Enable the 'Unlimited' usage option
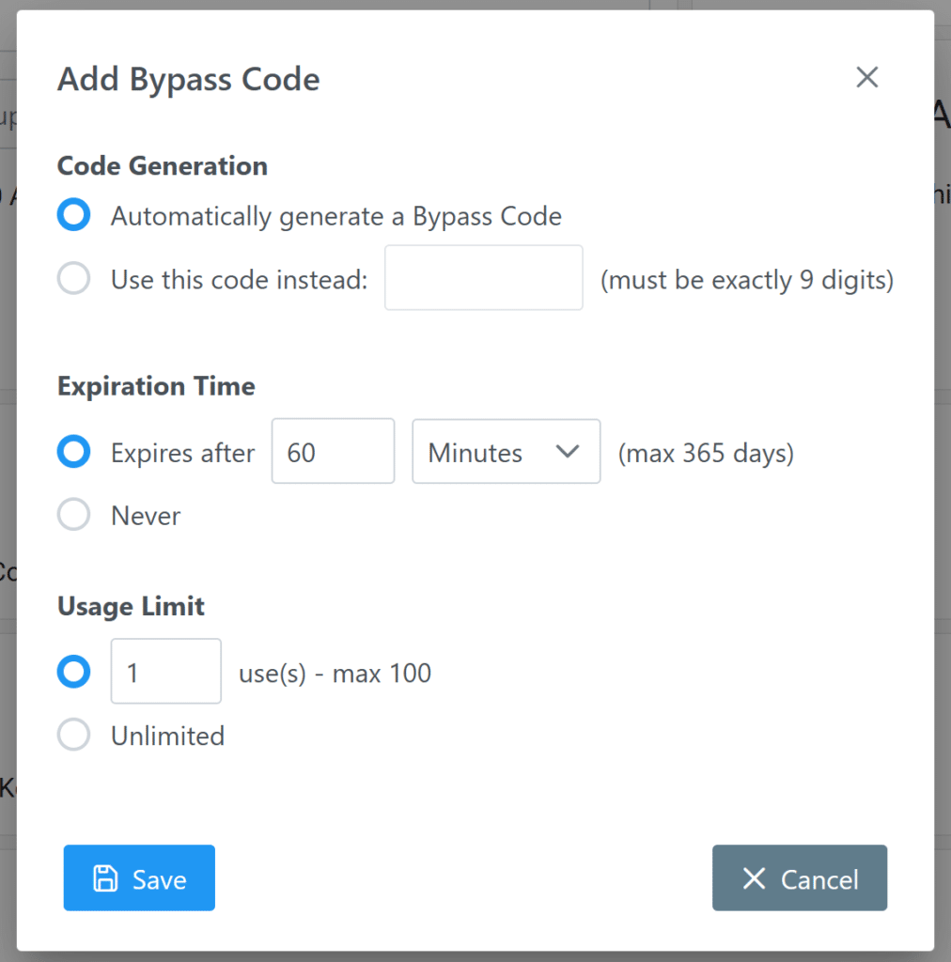 [73, 735]
